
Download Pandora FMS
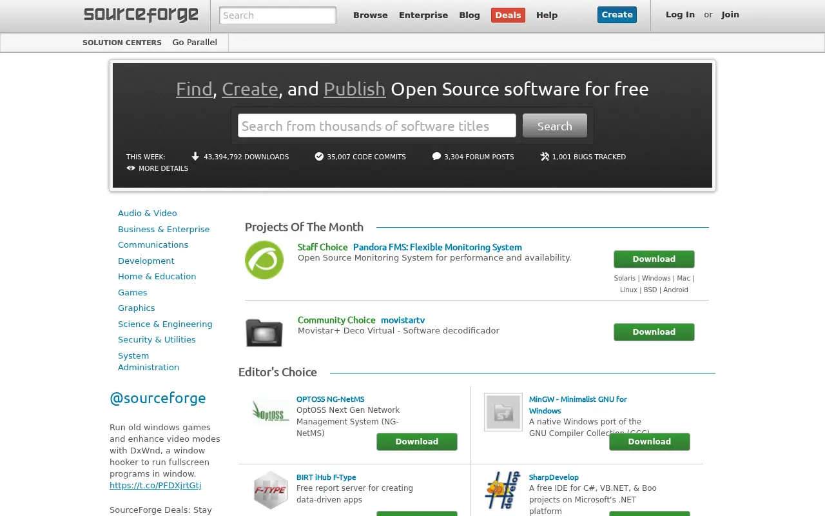pyautogui.click(x=654, y=259)
